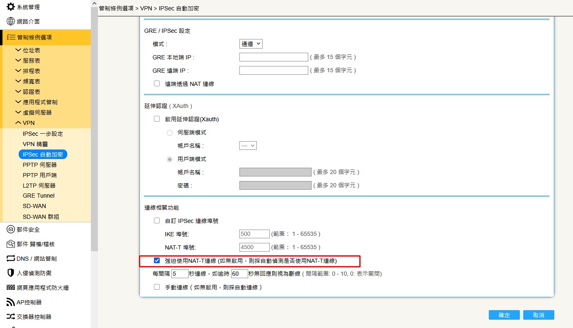Click the Wi-Fi icon for AP控制器
This screenshot has width=573, height=328.
point(11,302)
